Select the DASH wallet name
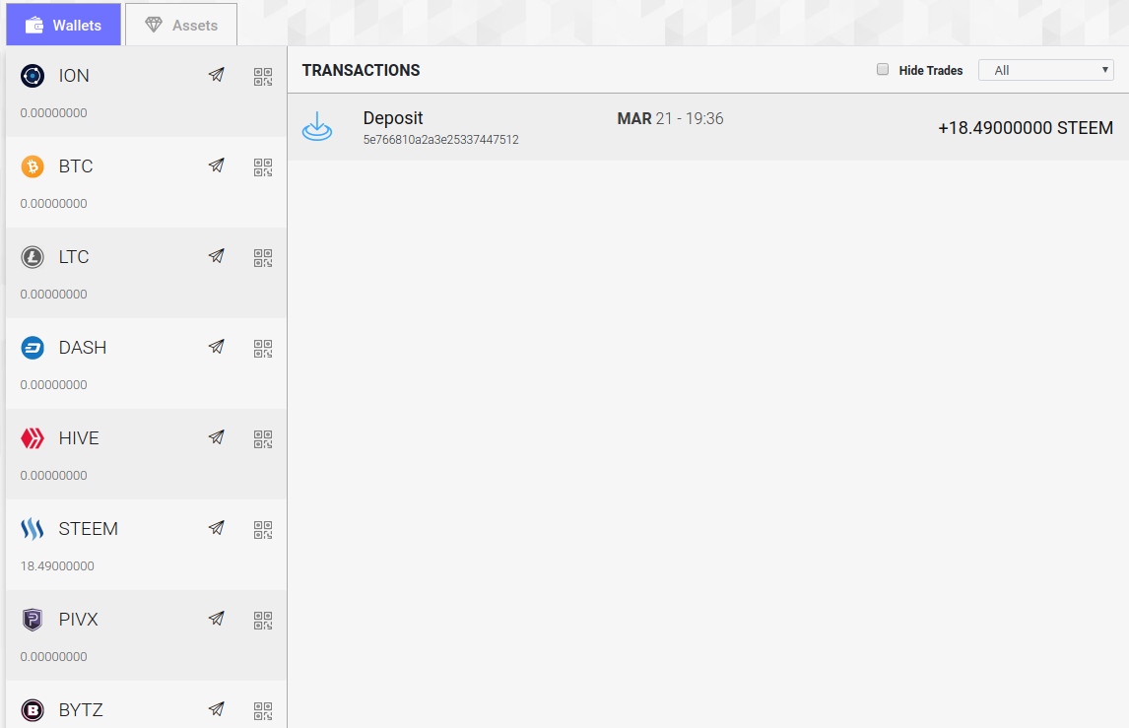 pyautogui.click(x=83, y=348)
